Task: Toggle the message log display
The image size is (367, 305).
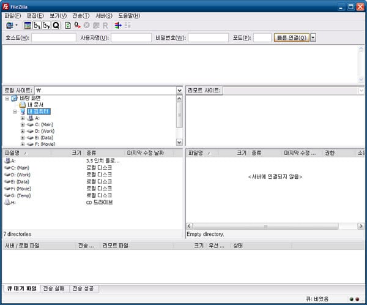Action: (x=28, y=26)
